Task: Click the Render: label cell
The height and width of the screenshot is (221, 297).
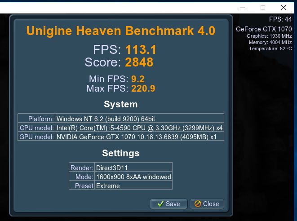Action: click(82, 168)
